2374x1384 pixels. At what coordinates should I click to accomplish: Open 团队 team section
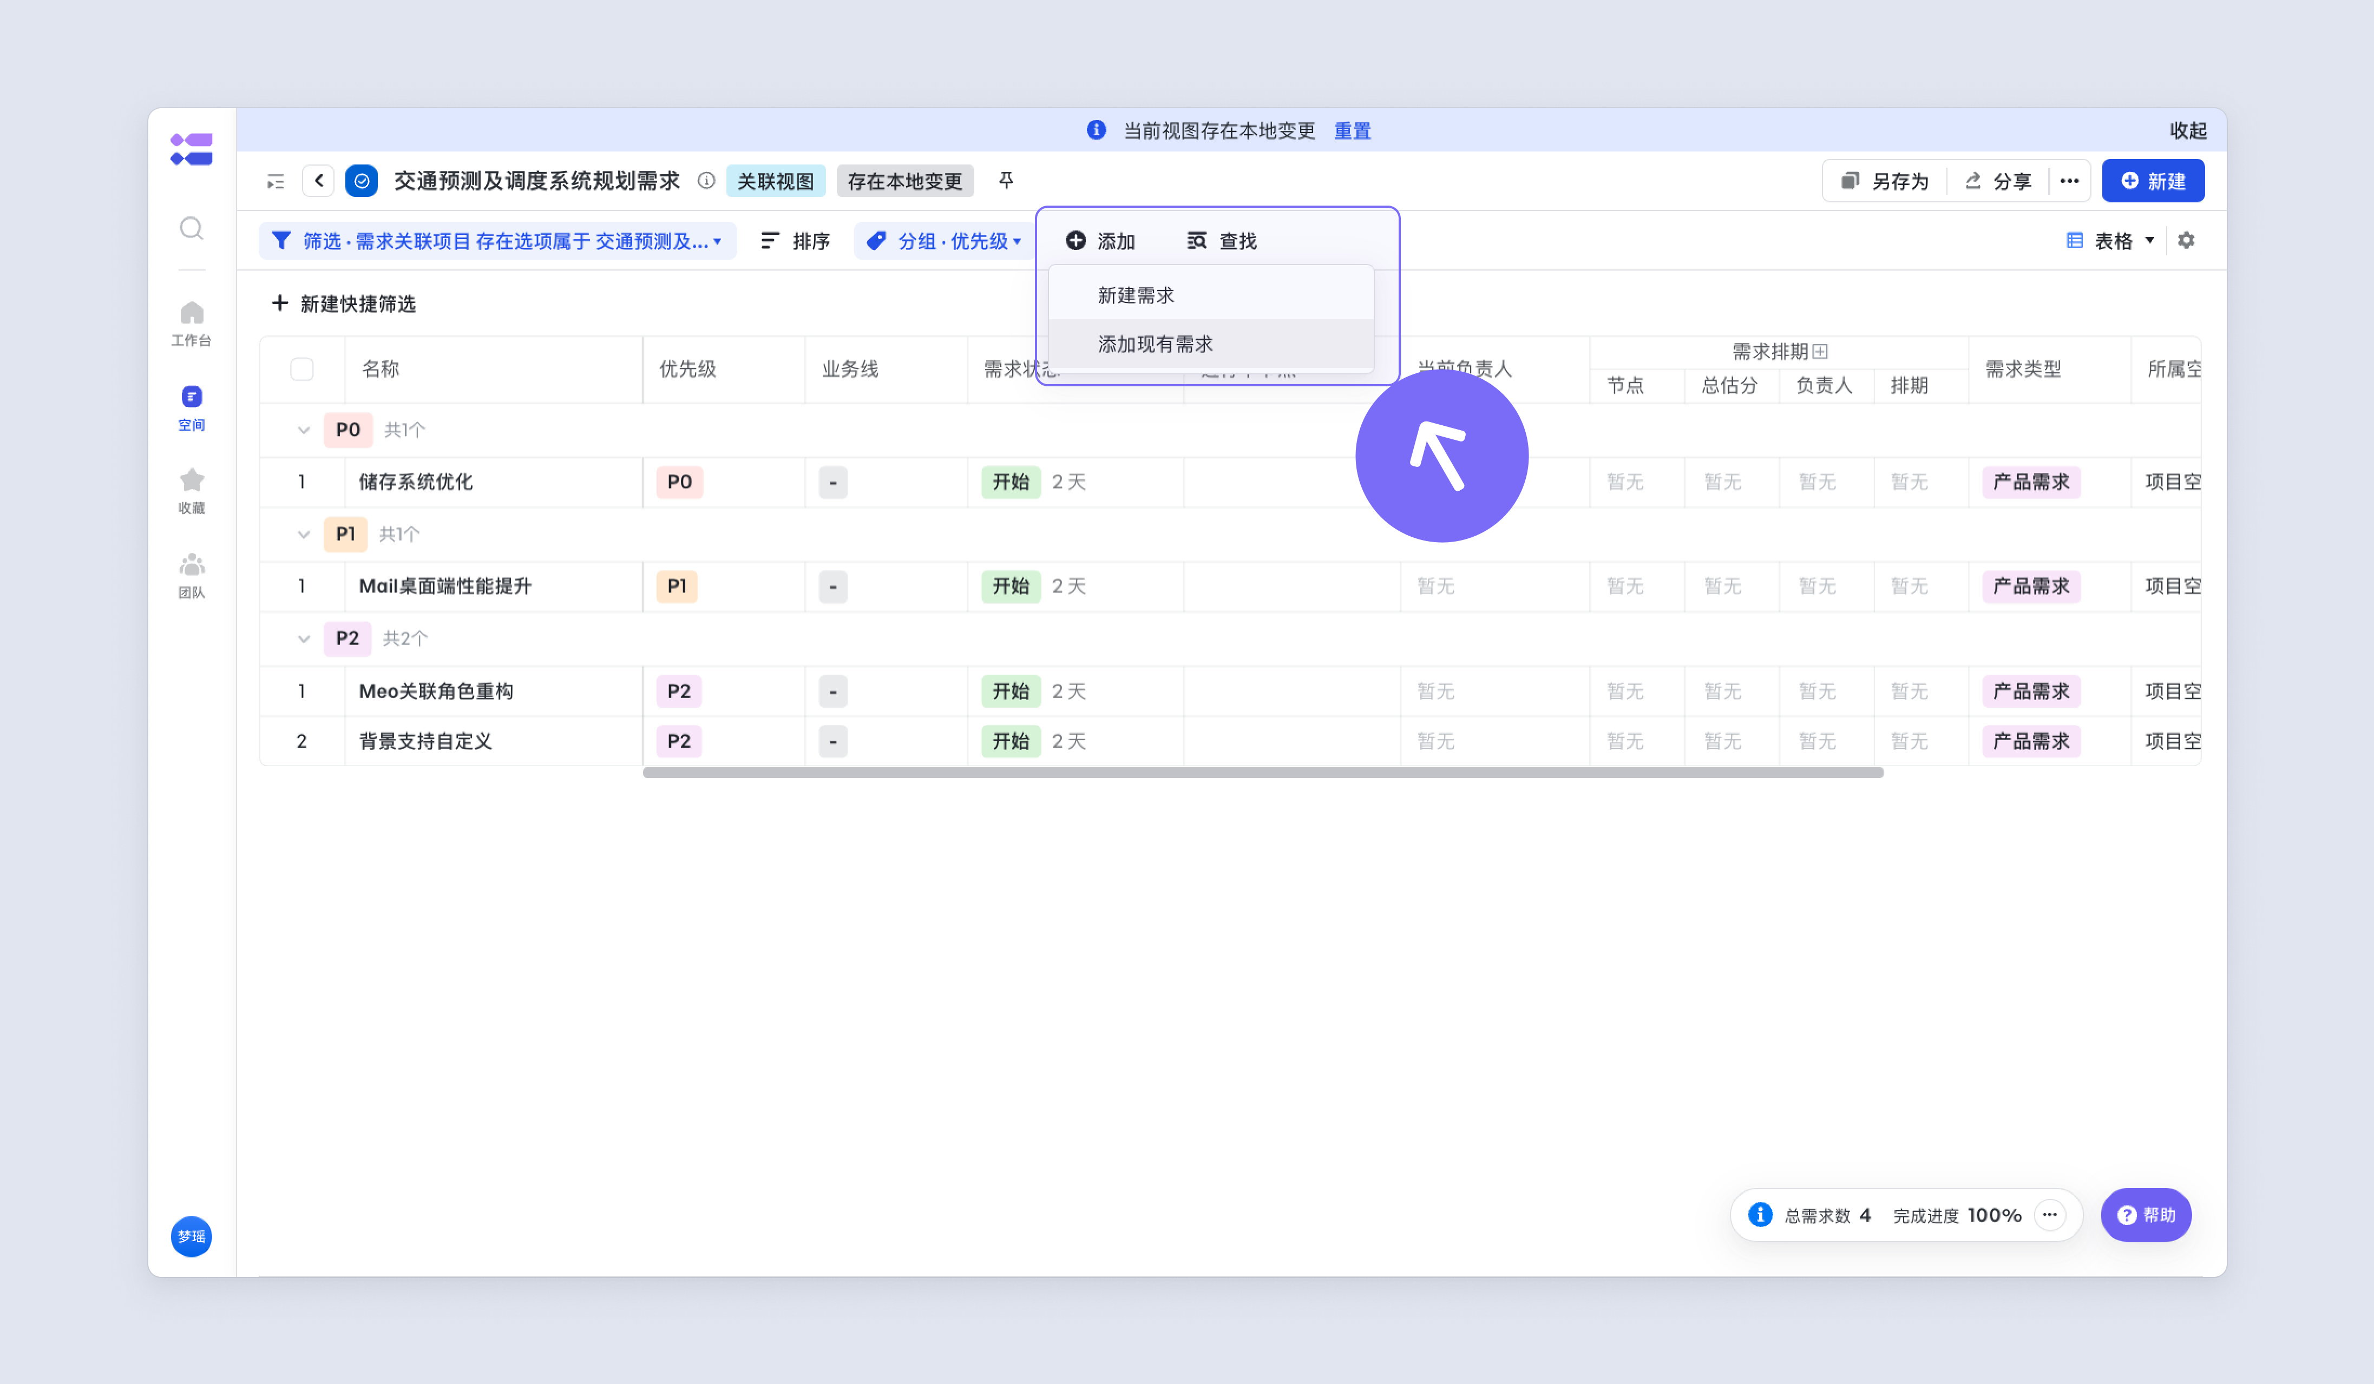[x=191, y=575]
